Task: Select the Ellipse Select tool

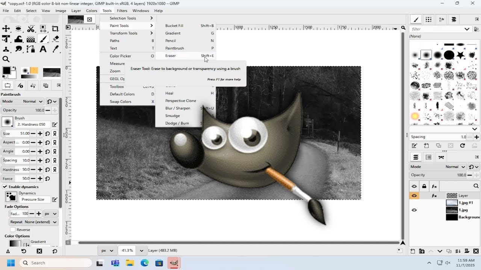Action: coord(18,29)
